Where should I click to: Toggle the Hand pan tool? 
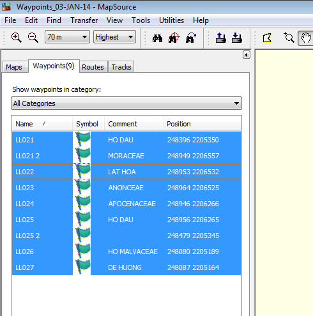pos(305,38)
